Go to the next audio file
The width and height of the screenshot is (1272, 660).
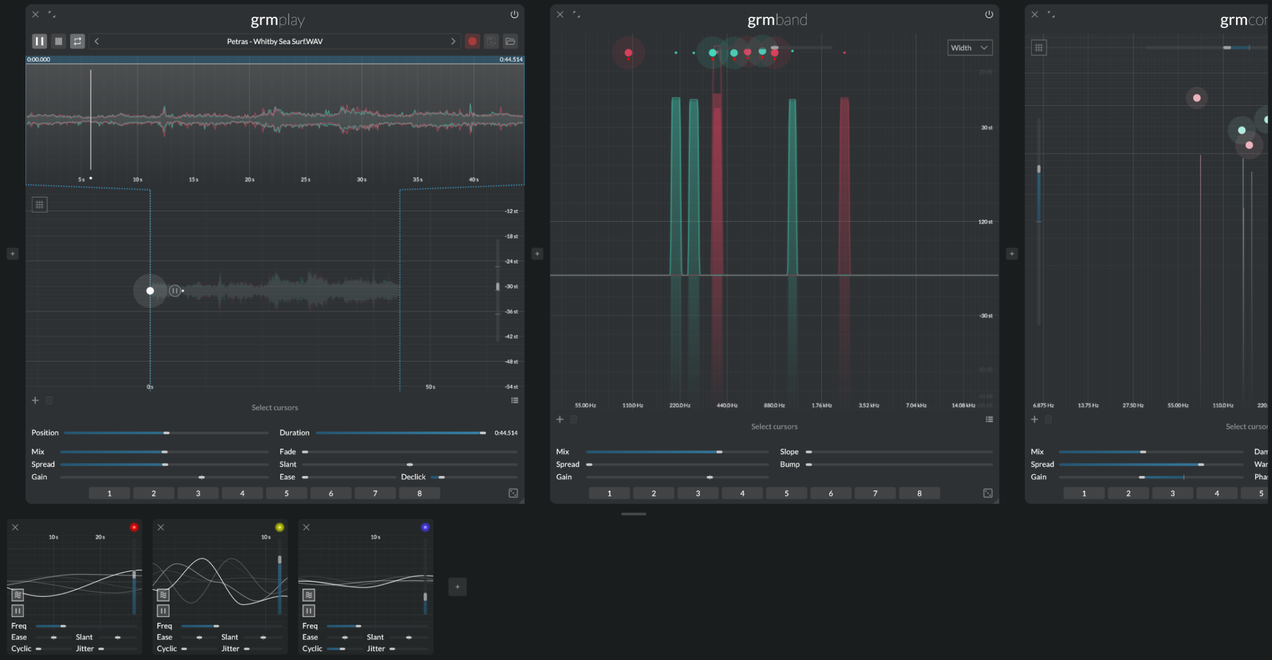tap(453, 41)
